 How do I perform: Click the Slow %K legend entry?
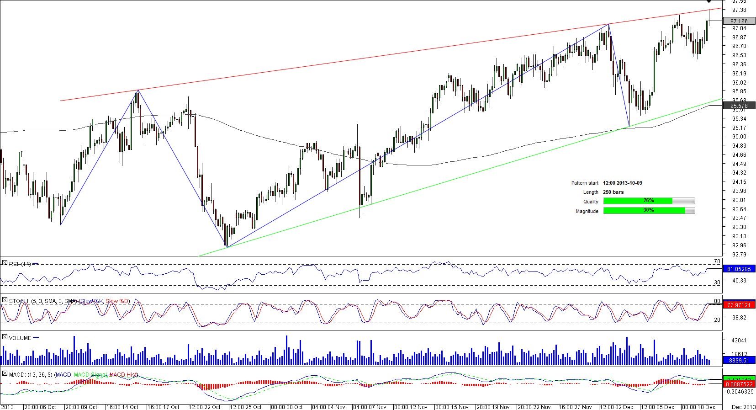coord(92,301)
